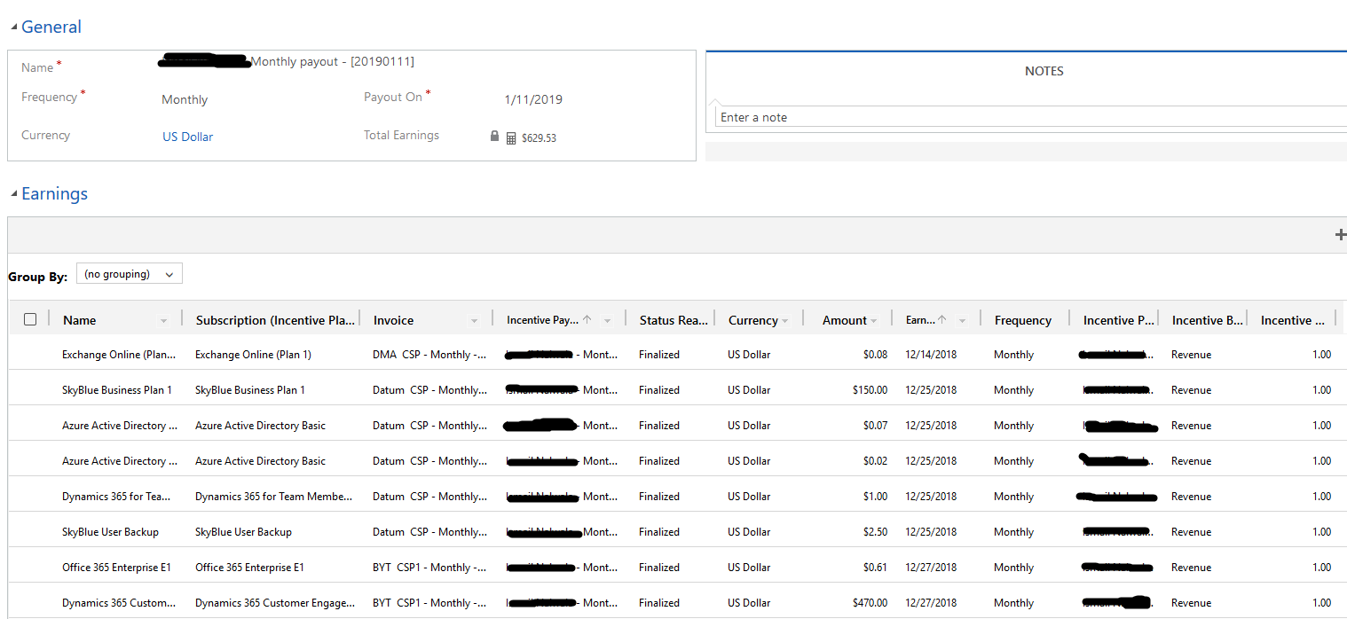This screenshot has height=619, width=1347.
Task: Open the Exchange Online (Plan... name cell
Action: coord(119,355)
